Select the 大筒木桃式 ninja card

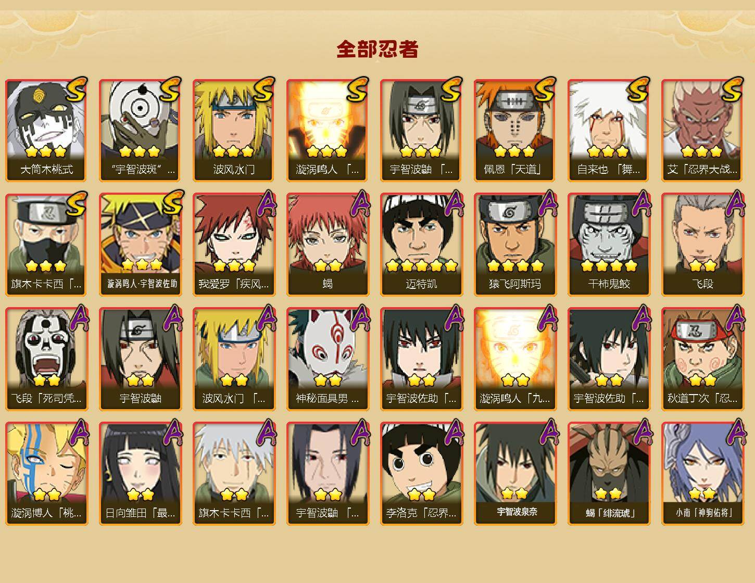click(46, 130)
